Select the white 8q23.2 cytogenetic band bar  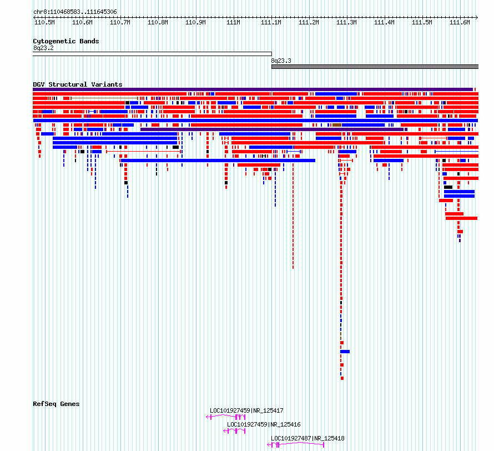click(152, 54)
